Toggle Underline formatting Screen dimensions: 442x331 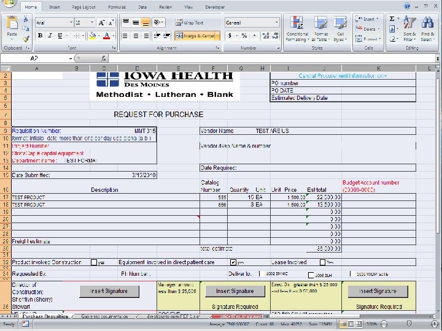(60, 36)
